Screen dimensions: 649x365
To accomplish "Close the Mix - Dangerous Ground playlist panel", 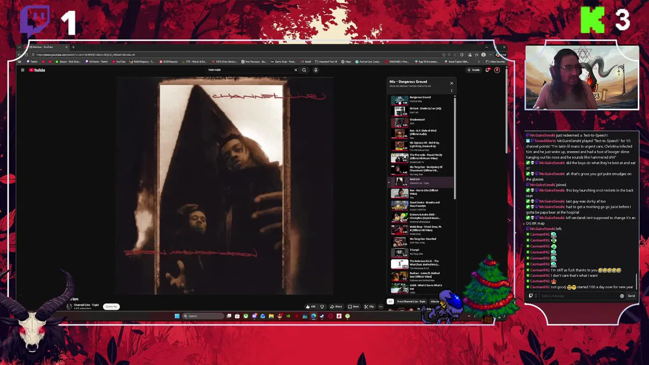I will click(x=451, y=83).
